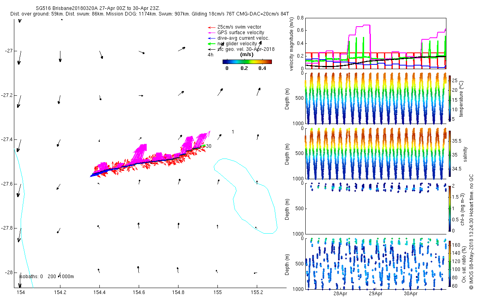Image resolution: width=477 pixels, height=298 pixels.
Task: Click the temperature (°C) colorbar
Action: 450,98
